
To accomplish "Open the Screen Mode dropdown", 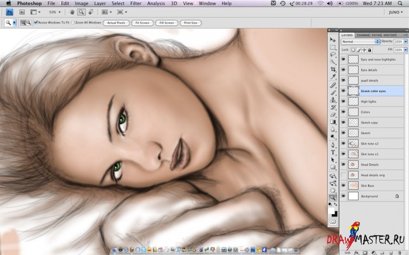I will point(122,12).
